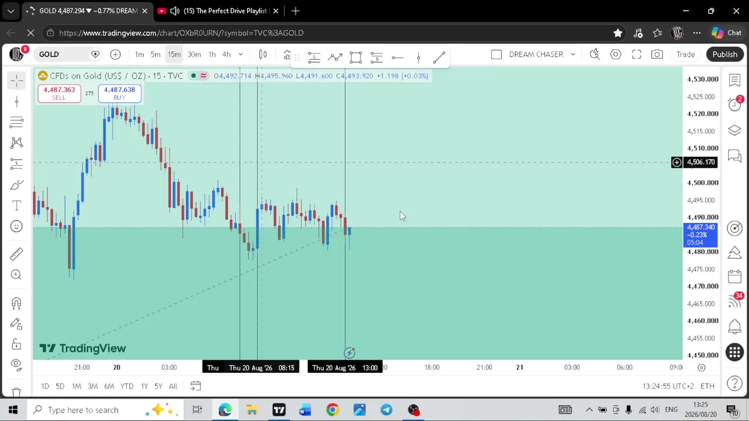The image size is (749, 421).
Task: Open the alerts panel clock icon
Action: pyautogui.click(x=734, y=104)
